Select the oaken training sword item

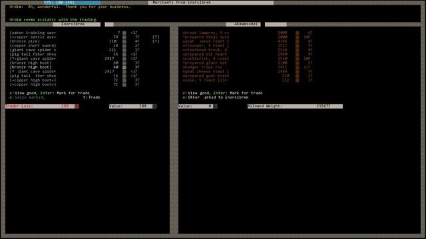33,33
